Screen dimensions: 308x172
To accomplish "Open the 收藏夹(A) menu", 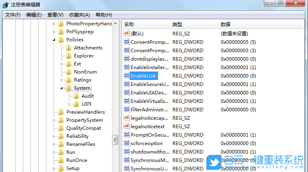I will tap(79, 15).
